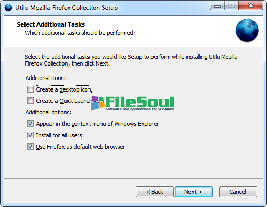Viewport: 267px width, 207px height.
Task: Click the Additional options section label
Action: 48,112
